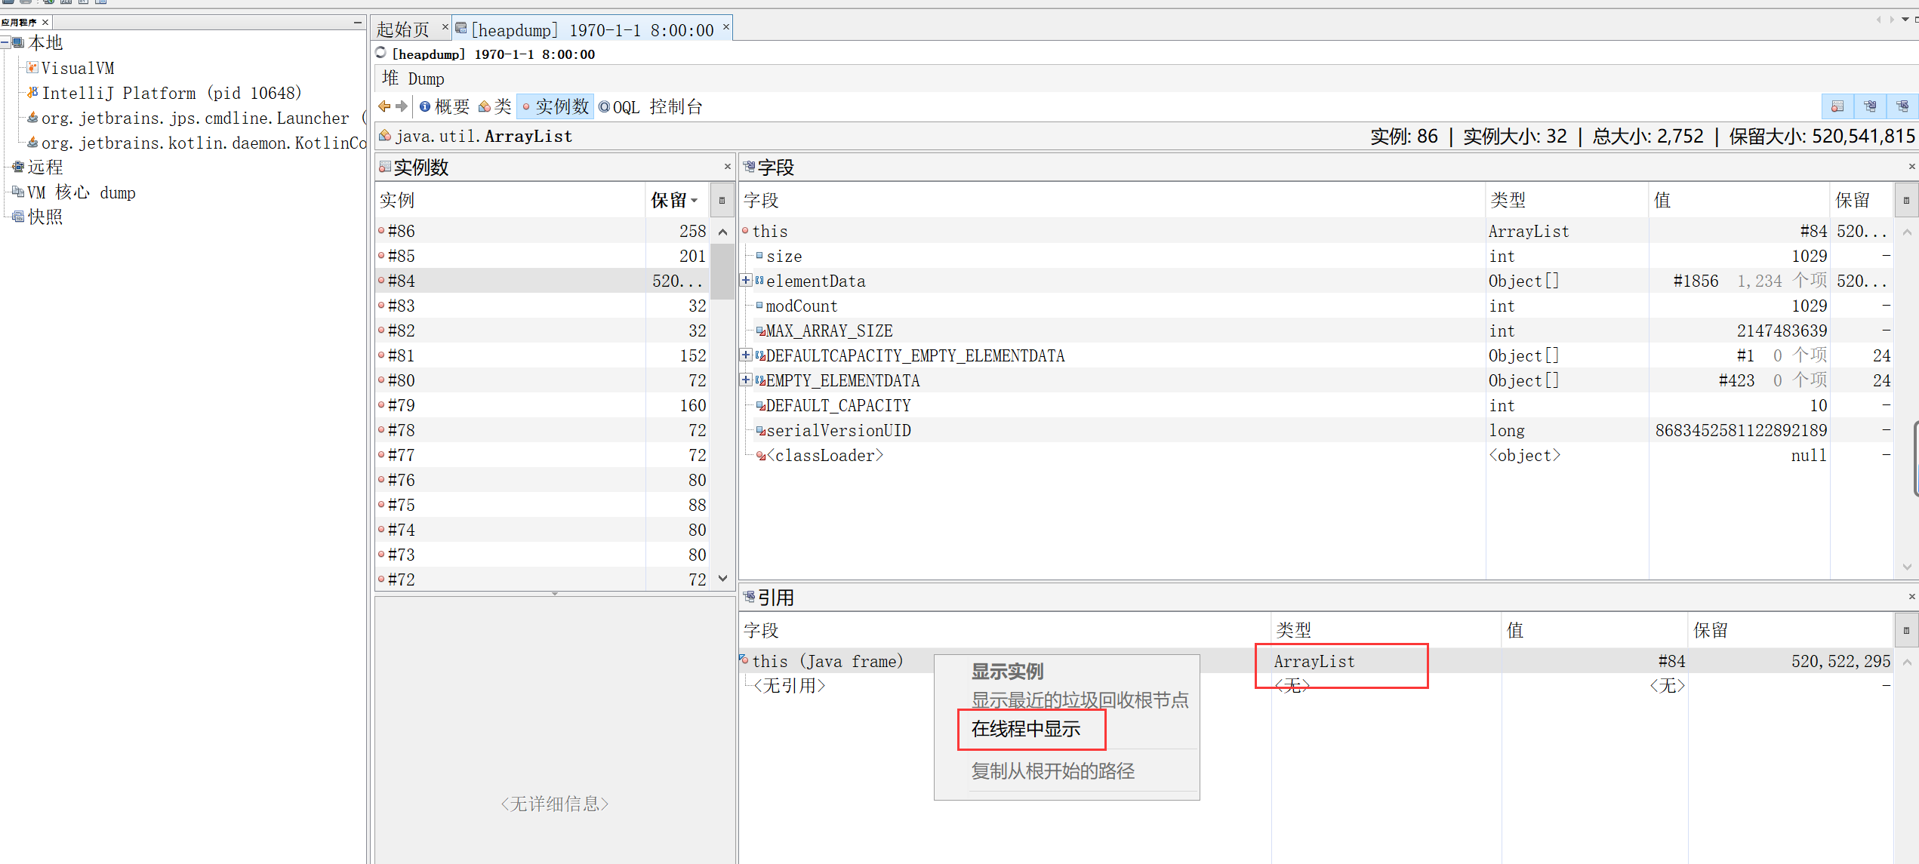
Task: Select the [heapdump] 1970-1-1 8:00:00 tab
Action: coord(593,29)
